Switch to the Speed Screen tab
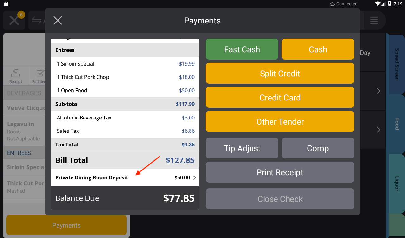The image size is (405, 238). point(397,64)
